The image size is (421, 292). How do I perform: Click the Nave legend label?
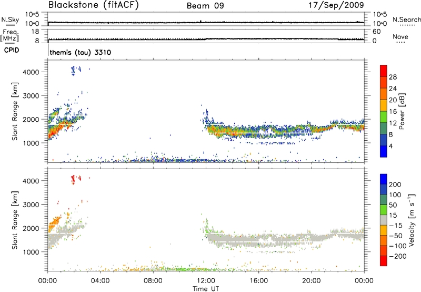(400, 36)
